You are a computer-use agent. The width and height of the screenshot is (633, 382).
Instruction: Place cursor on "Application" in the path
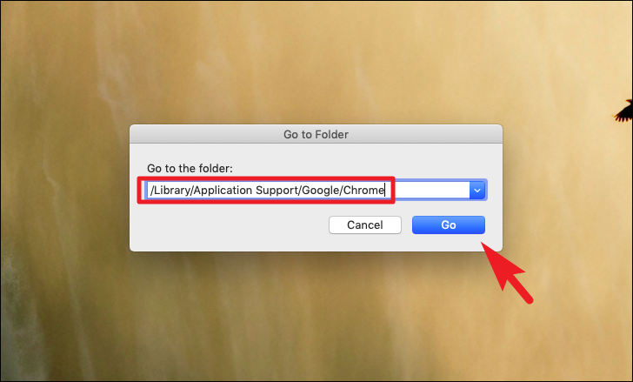coord(223,191)
